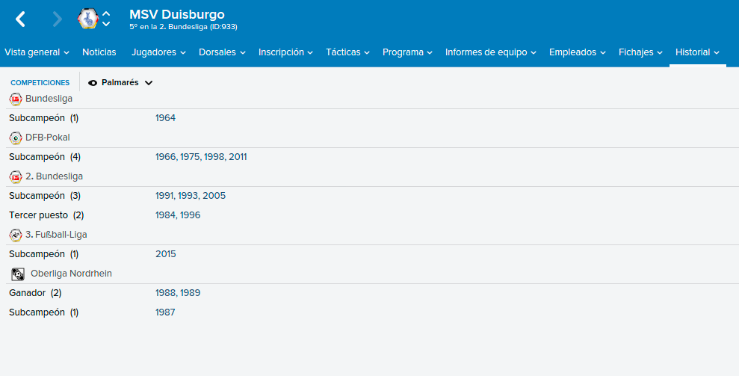The width and height of the screenshot is (739, 376).
Task: Click the Tercer puesto years 1984, 1996
Action: [x=178, y=215]
